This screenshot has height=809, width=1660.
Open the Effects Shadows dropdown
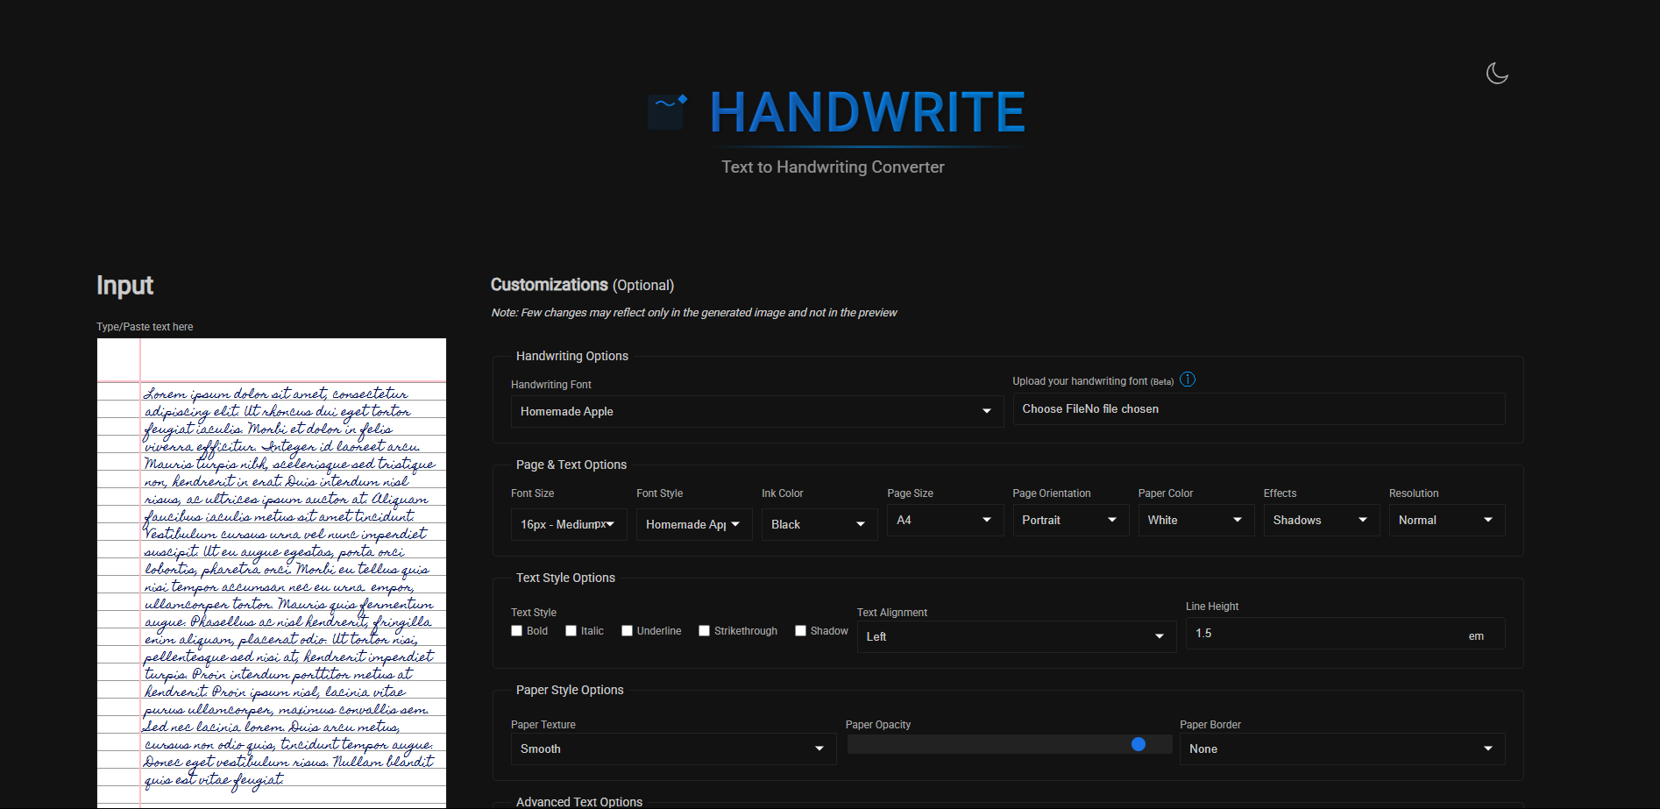click(1322, 520)
